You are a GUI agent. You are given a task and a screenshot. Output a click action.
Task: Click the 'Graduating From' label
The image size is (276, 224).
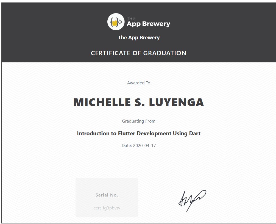click(139, 121)
